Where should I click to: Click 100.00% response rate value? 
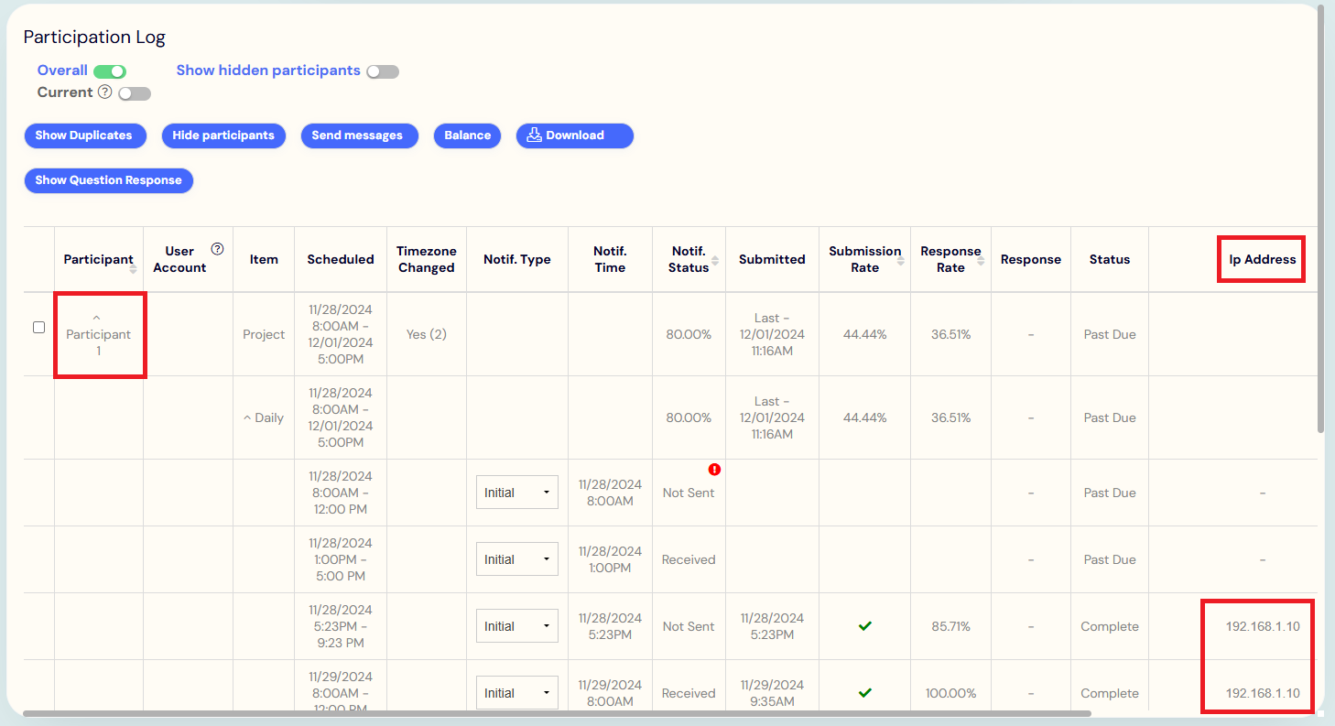tap(950, 694)
